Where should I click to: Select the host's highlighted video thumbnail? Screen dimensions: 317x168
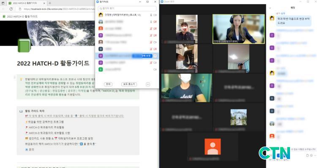click(x=238, y=29)
